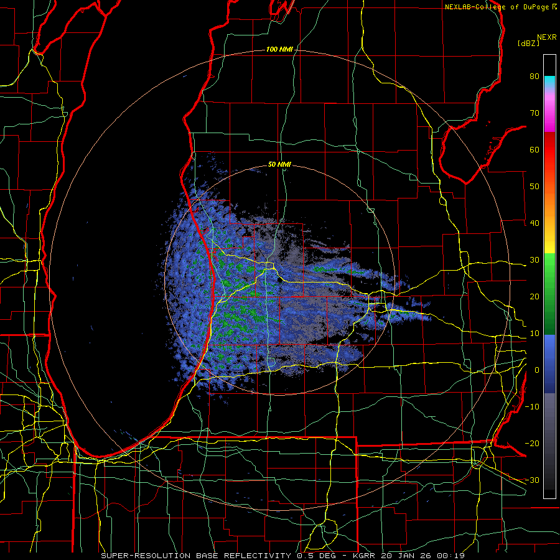Click the 20 JAN 26 date in caption
The height and width of the screenshot is (560, 560).
click(407, 556)
